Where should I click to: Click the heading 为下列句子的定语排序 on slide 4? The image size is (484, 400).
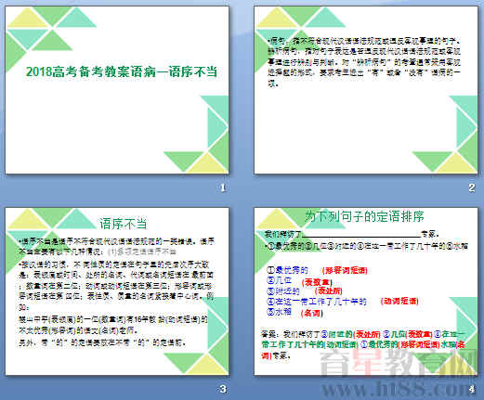click(x=364, y=216)
